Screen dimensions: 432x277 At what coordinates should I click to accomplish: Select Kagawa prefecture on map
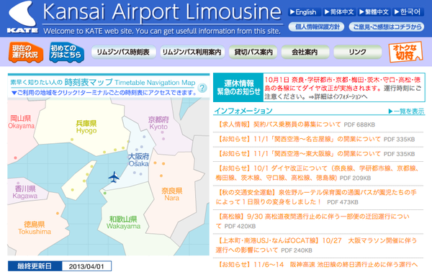(x=24, y=192)
